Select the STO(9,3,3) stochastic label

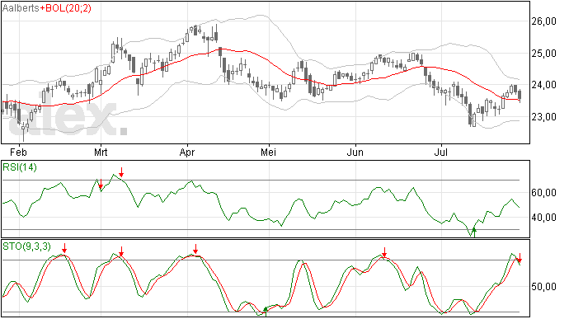[x=26, y=246]
